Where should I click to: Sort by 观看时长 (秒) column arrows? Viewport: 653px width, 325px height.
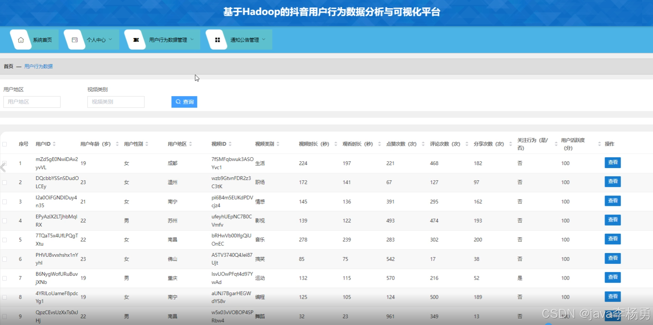pyautogui.click(x=379, y=144)
